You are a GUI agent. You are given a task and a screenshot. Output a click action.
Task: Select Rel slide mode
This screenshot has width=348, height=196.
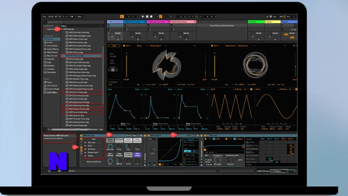point(194,151)
